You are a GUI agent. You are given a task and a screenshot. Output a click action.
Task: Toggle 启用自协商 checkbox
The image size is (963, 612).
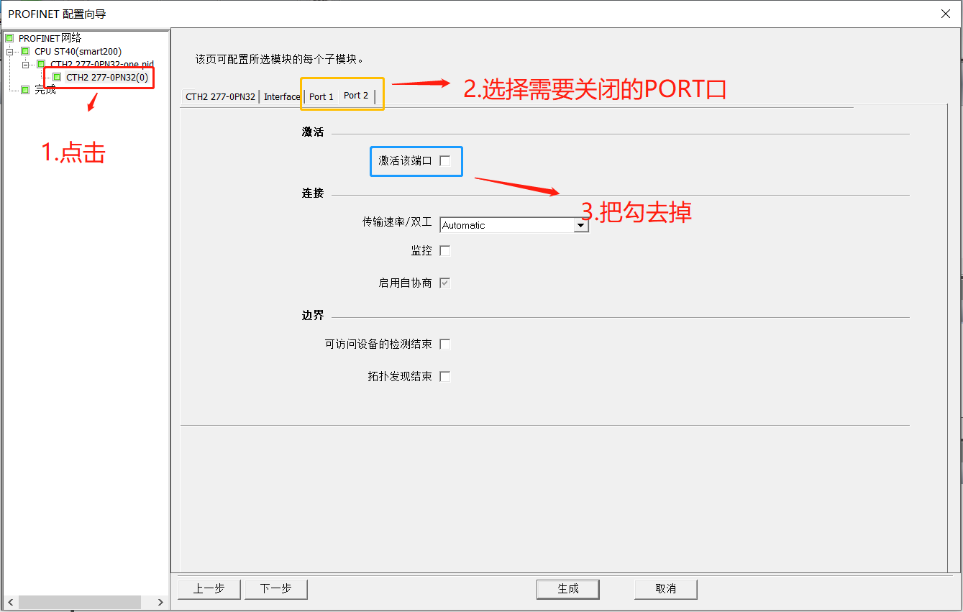click(445, 283)
